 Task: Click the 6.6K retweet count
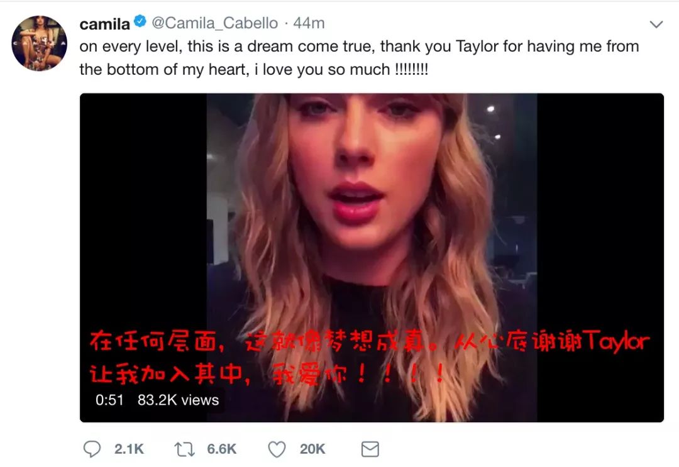pyautogui.click(x=222, y=449)
